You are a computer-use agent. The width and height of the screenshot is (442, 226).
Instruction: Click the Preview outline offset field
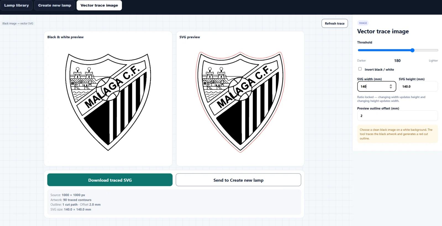click(397, 116)
